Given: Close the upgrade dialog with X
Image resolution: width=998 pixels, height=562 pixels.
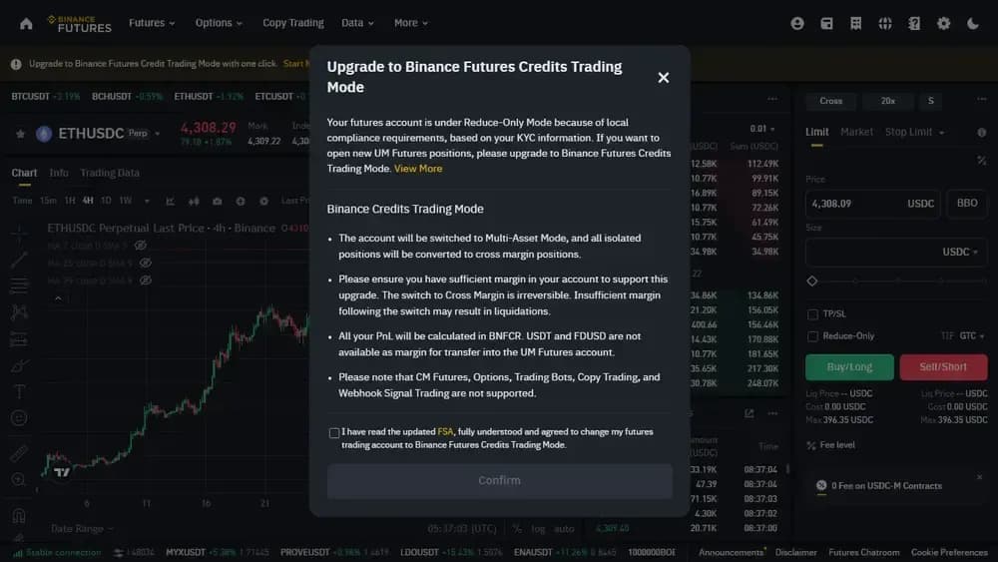Looking at the screenshot, I should [664, 77].
